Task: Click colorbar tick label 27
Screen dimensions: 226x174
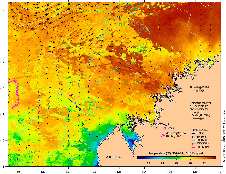Action: tap(204, 163)
